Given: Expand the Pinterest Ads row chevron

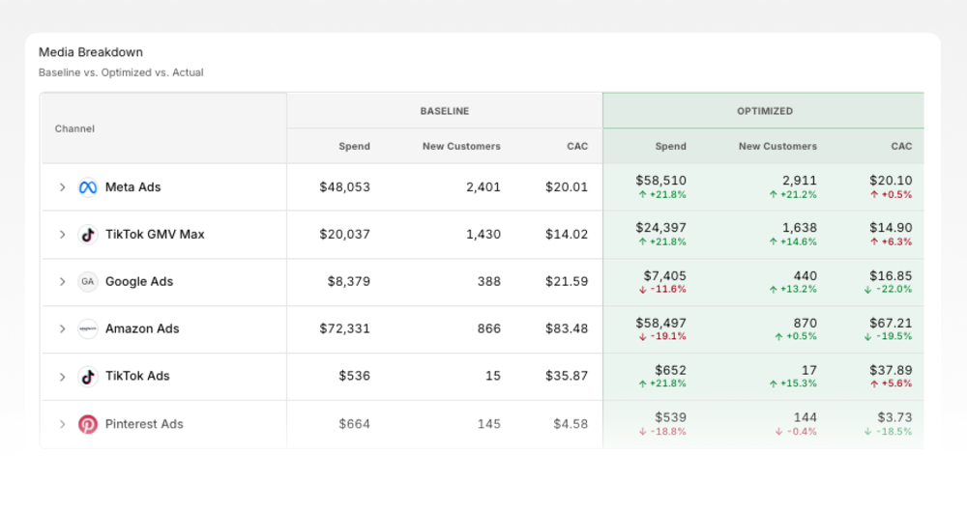Looking at the screenshot, I should 62,424.
